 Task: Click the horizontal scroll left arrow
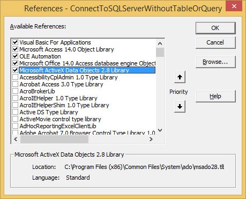point(16,139)
